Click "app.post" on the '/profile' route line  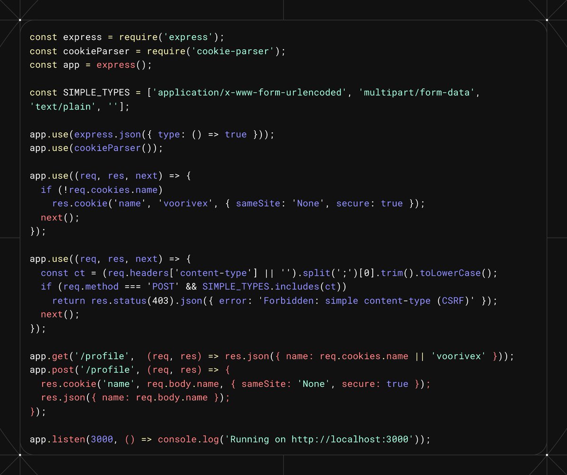(x=52, y=370)
